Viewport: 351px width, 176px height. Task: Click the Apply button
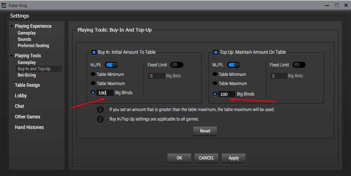coord(233,158)
